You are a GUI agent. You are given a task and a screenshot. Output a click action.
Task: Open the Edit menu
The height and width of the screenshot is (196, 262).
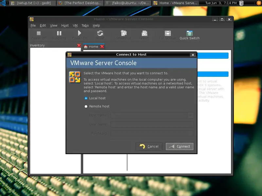tap(43, 25)
